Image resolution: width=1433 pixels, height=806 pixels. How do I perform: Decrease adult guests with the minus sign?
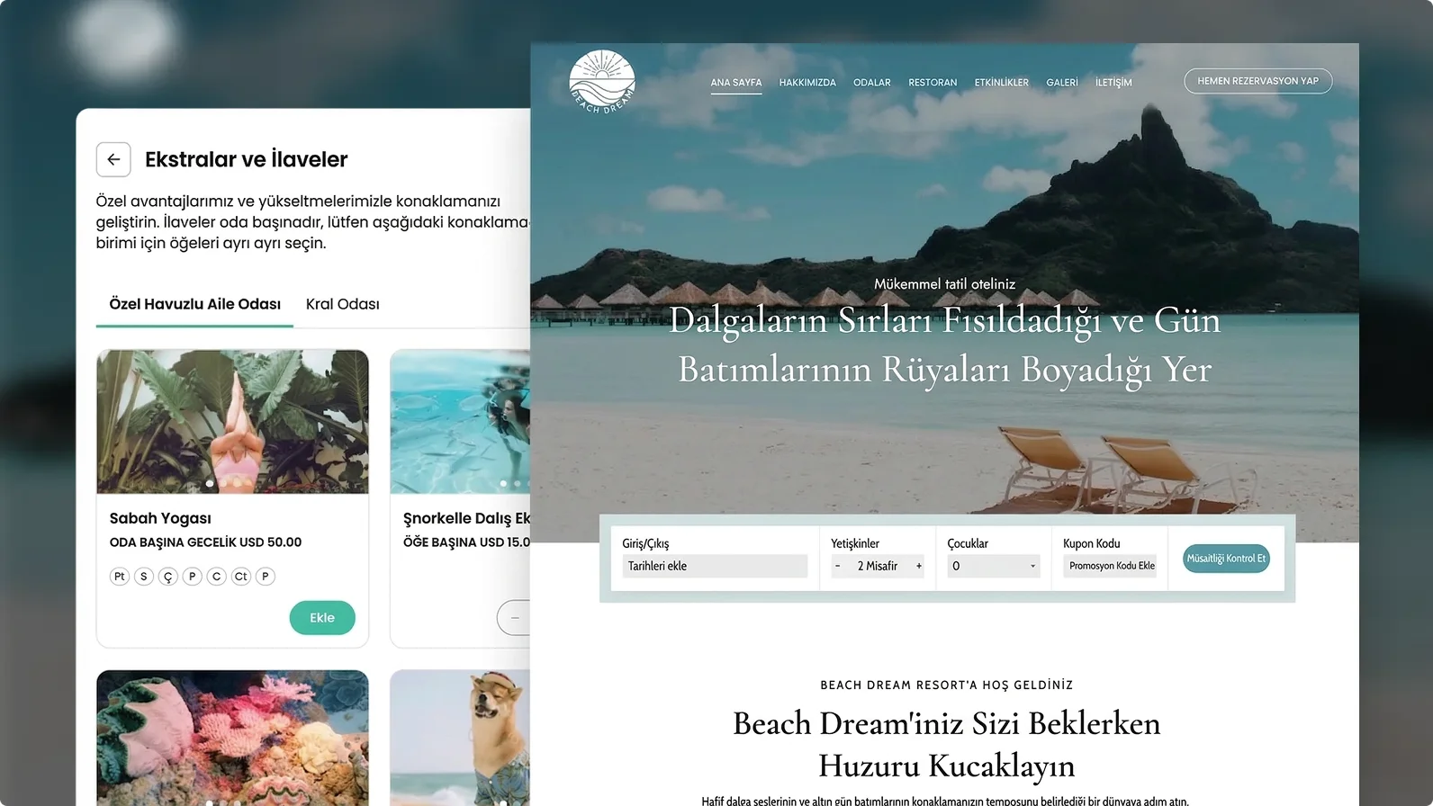[838, 567]
